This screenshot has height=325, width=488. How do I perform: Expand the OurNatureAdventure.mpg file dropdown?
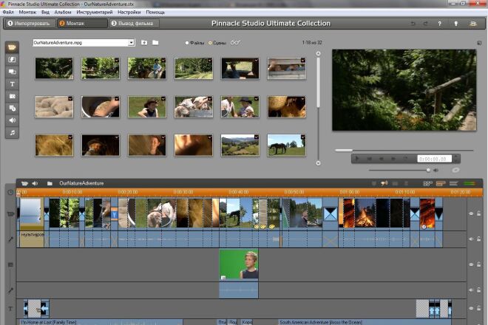click(x=132, y=43)
